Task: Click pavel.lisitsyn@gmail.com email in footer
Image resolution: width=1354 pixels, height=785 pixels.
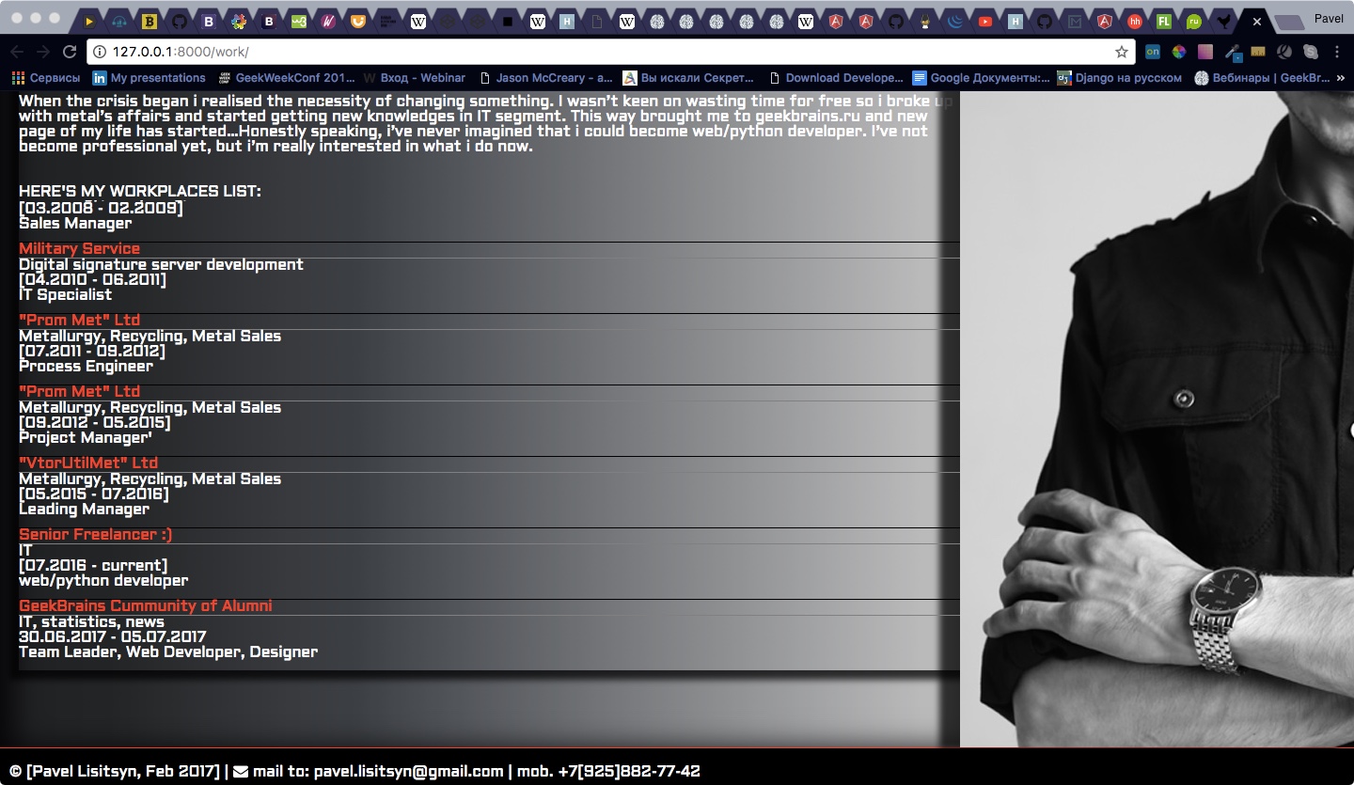Action: coord(409,772)
